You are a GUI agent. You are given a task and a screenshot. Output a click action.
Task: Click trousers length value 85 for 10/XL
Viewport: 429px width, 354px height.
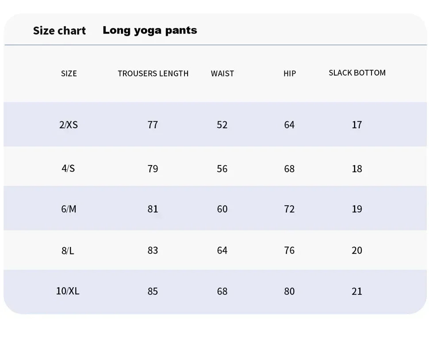(x=153, y=291)
